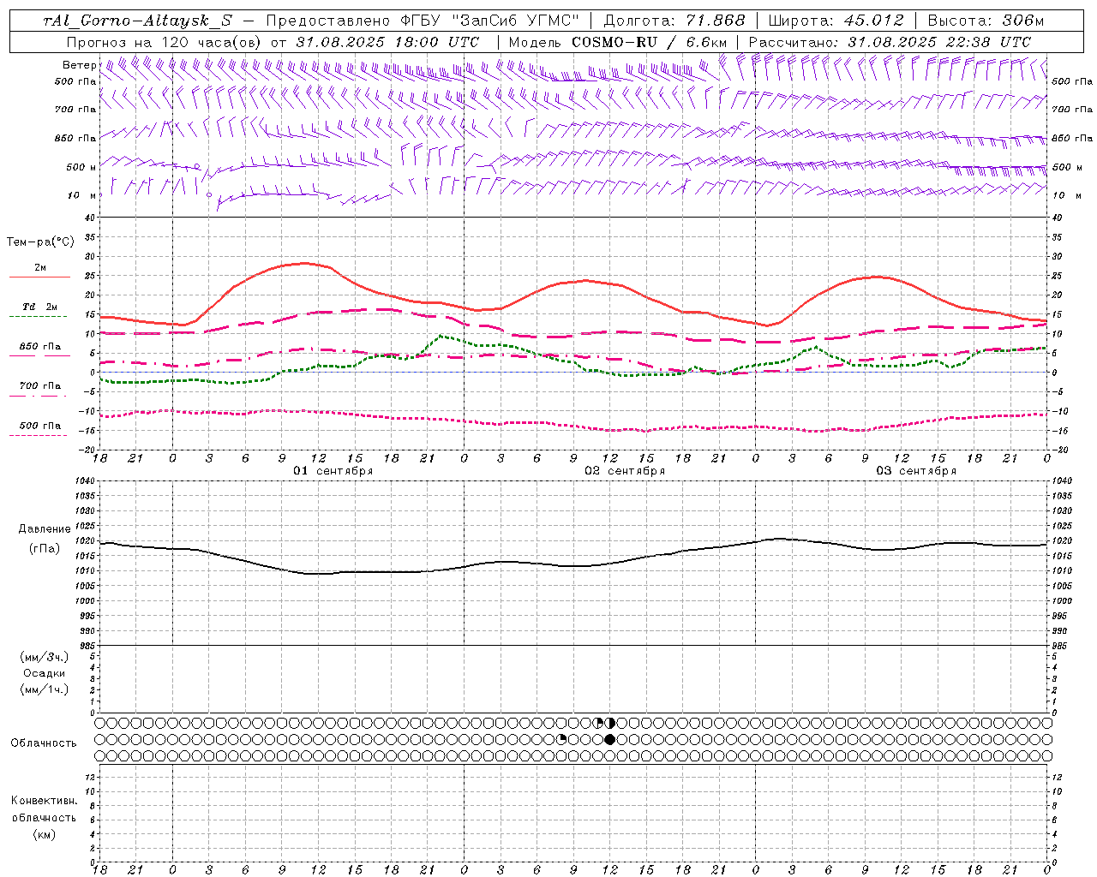Click the black pressure curve in the Давление chart

coord(574,565)
